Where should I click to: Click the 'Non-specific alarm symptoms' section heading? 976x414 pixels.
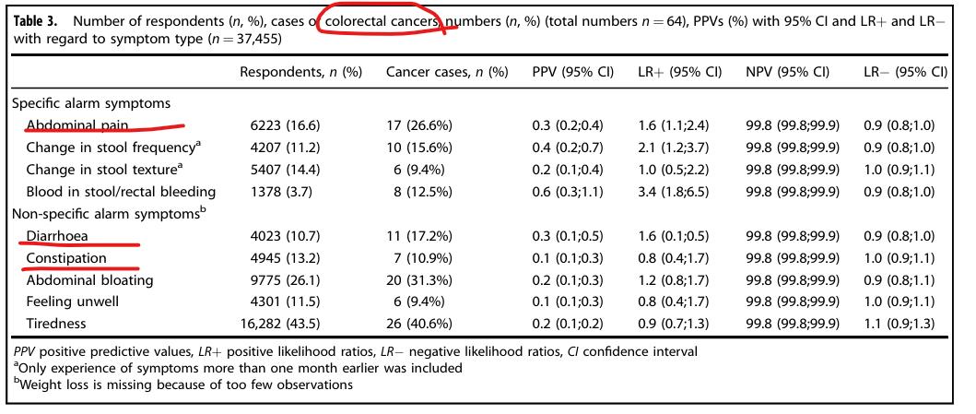[107, 213]
